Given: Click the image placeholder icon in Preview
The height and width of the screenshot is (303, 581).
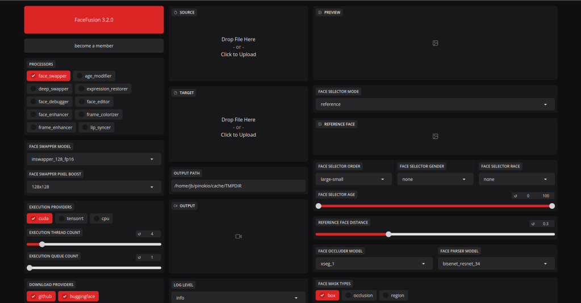Looking at the screenshot, I should coord(435,43).
